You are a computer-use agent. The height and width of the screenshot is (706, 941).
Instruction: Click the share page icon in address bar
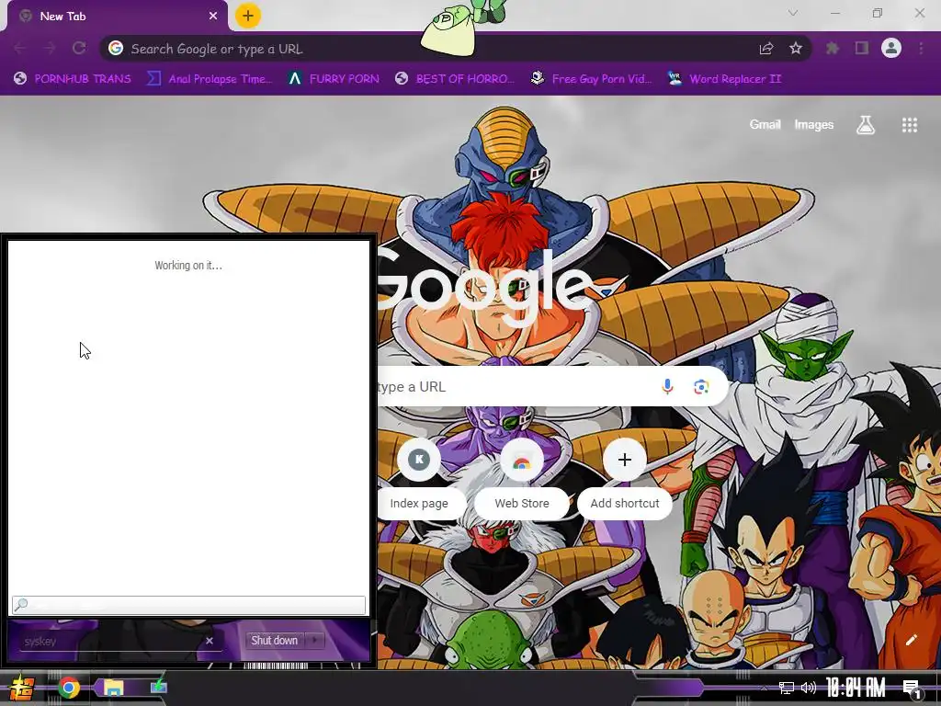pos(766,49)
